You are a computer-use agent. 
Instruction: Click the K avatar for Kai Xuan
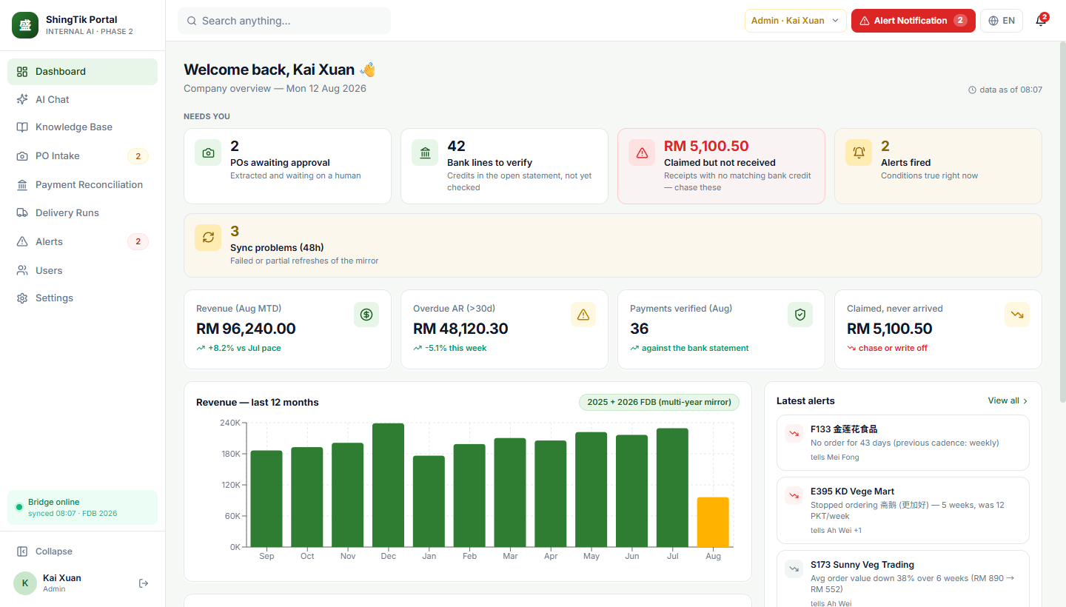[x=25, y=583]
